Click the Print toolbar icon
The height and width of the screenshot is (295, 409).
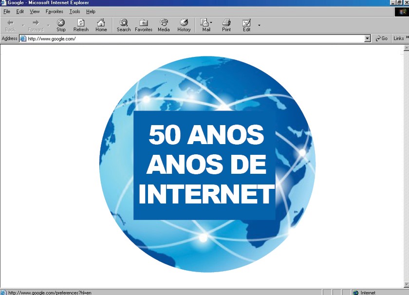pos(226,25)
